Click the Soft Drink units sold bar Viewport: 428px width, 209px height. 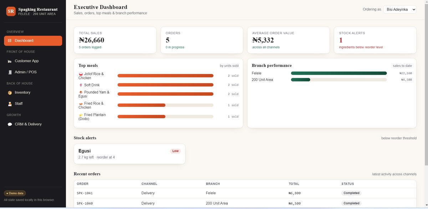165,85
